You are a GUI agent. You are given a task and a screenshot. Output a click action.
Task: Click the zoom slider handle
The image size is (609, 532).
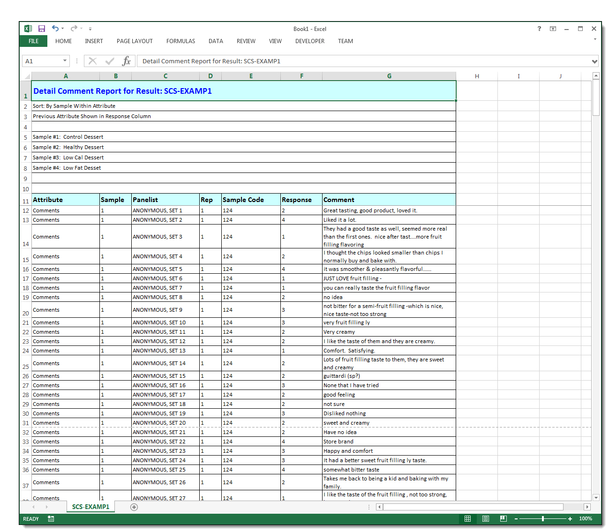tap(543, 519)
